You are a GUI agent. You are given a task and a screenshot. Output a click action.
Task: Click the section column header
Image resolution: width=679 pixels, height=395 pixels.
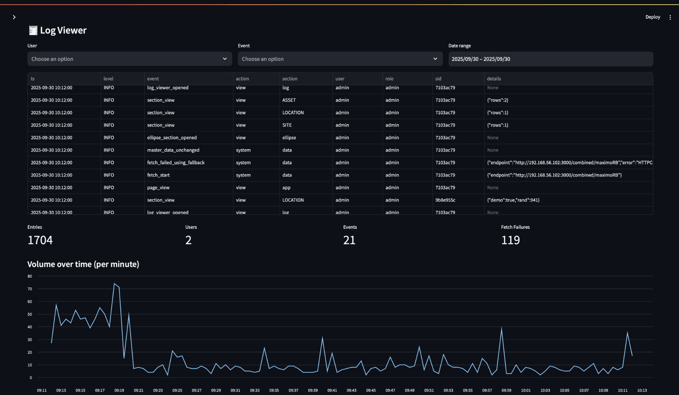(289, 79)
